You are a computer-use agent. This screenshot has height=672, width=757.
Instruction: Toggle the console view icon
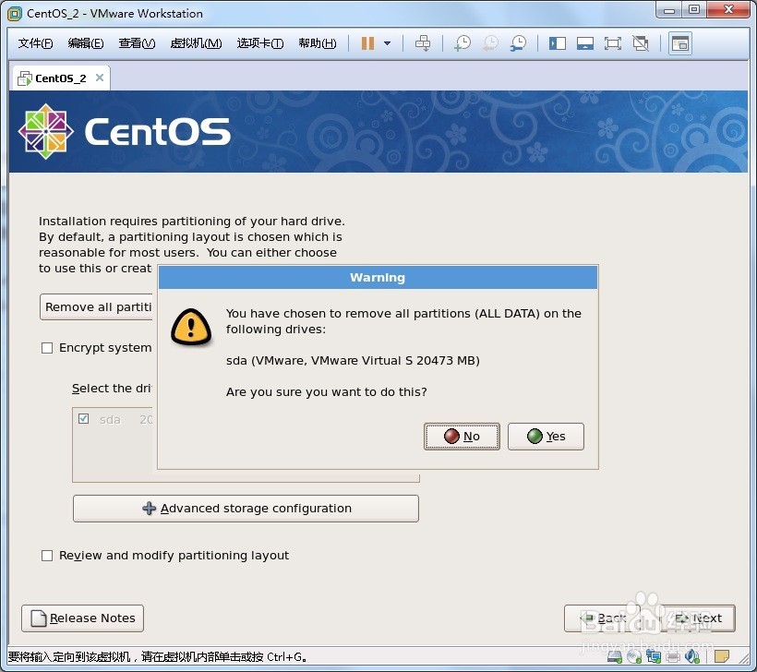point(680,43)
